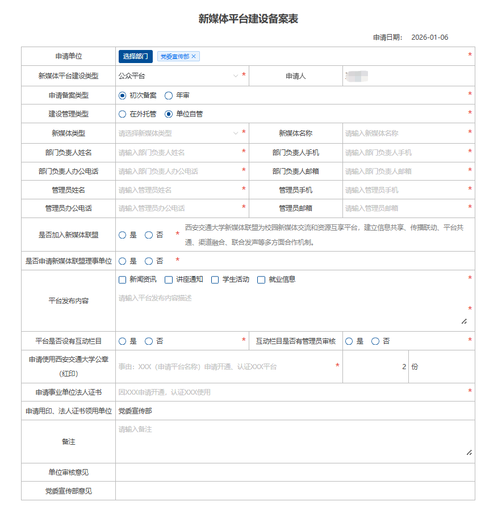Click the 管理员邮箱 input field

click(x=404, y=208)
